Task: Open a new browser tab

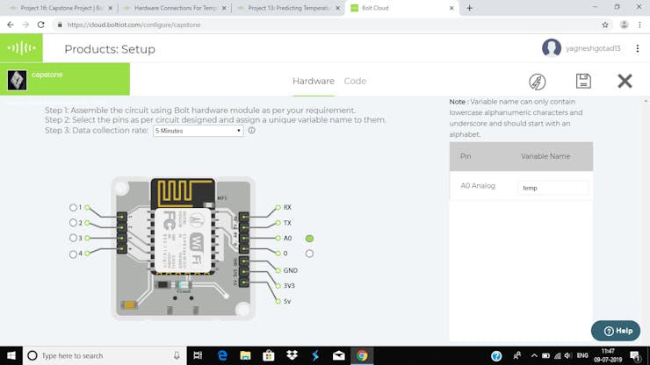Action: pyautogui.click(x=469, y=8)
